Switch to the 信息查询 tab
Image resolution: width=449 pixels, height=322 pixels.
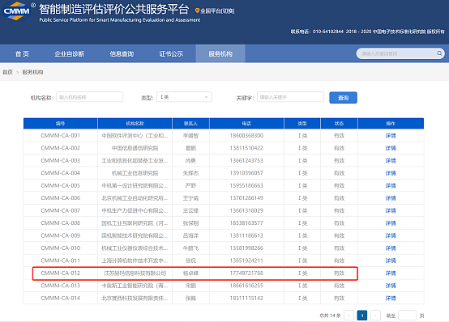click(x=122, y=53)
